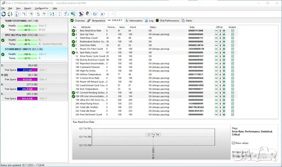Image resolution: width=282 pixels, height=167 pixels.
Task: Click the 100 % health bar of TEAM T253ST480G
Action: (x=27, y=26)
